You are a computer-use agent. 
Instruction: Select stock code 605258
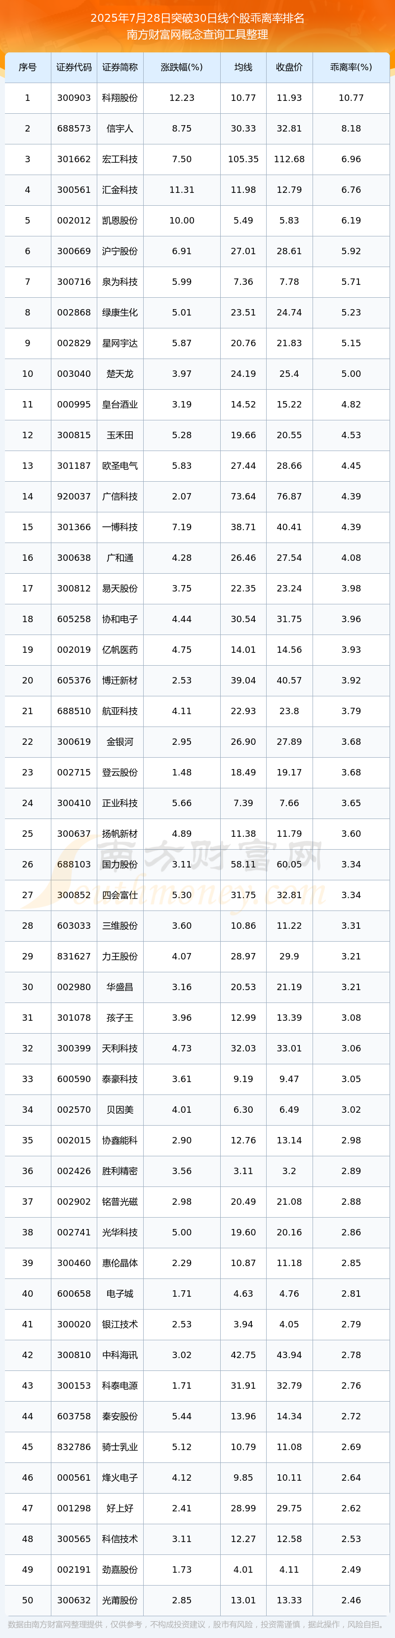coord(74,619)
